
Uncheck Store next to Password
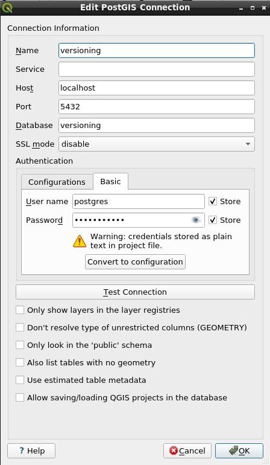(x=213, y=220)
